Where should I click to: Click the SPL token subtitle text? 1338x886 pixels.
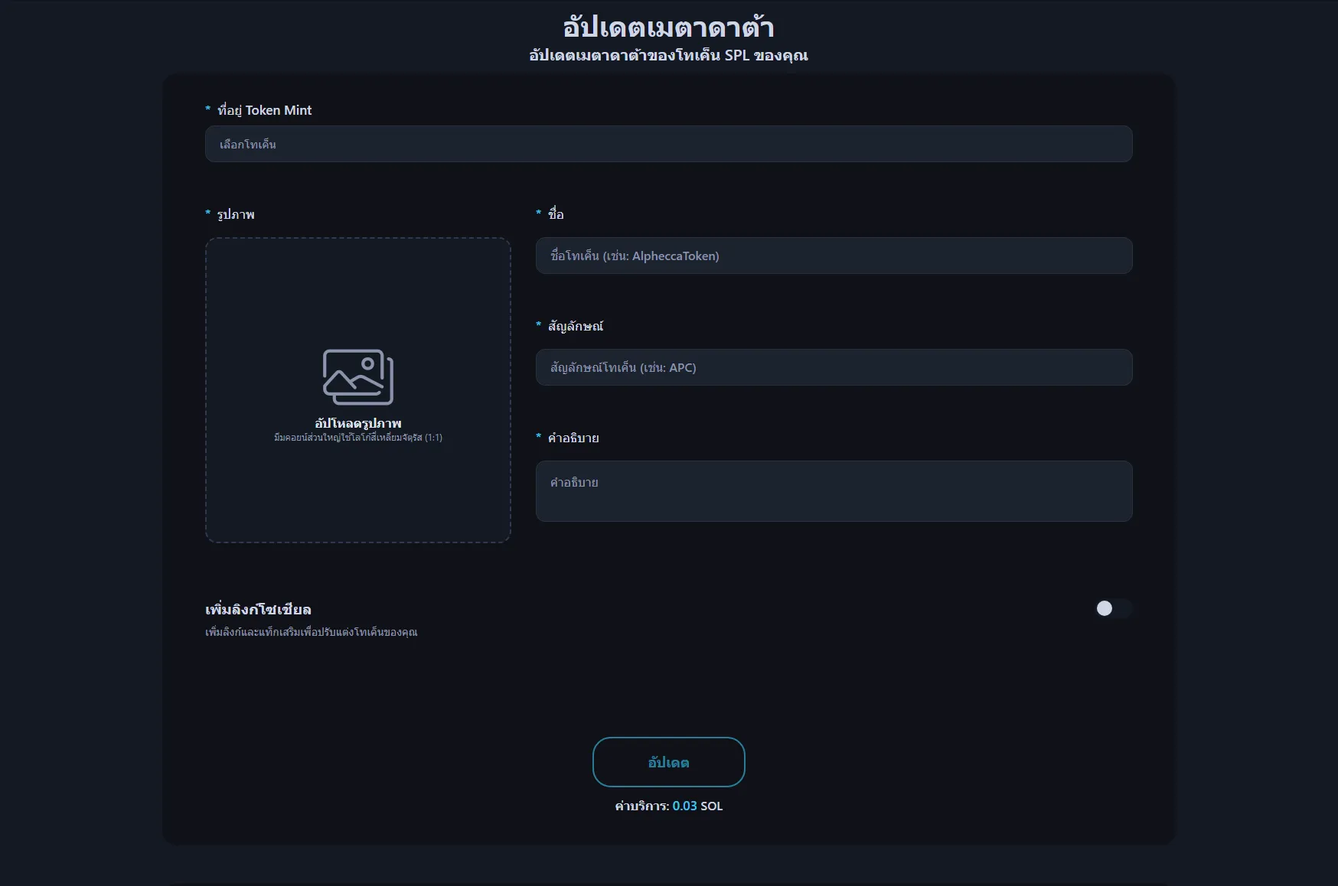point(668,55)
